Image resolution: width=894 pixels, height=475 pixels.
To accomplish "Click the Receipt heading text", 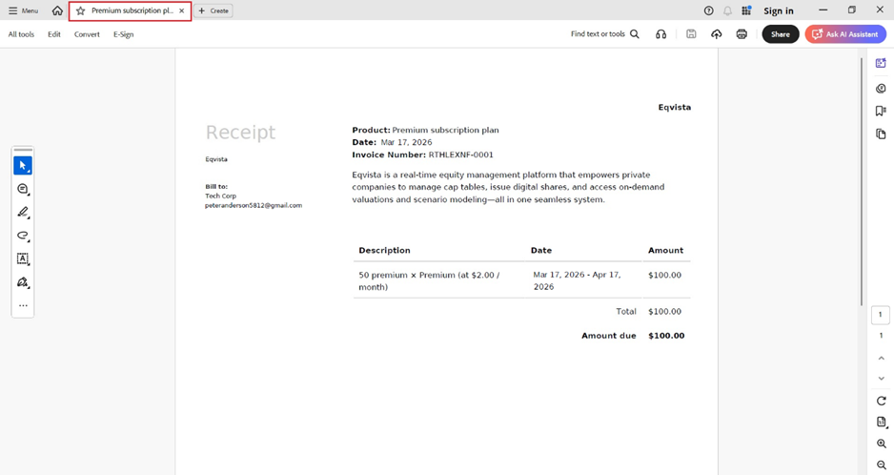I will click(x=240, y=133).
